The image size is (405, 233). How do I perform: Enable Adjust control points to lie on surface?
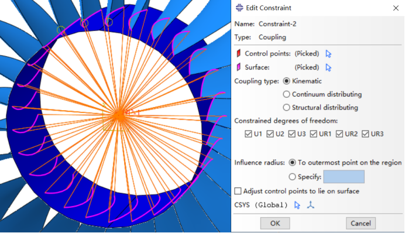(x=238, y=191)
